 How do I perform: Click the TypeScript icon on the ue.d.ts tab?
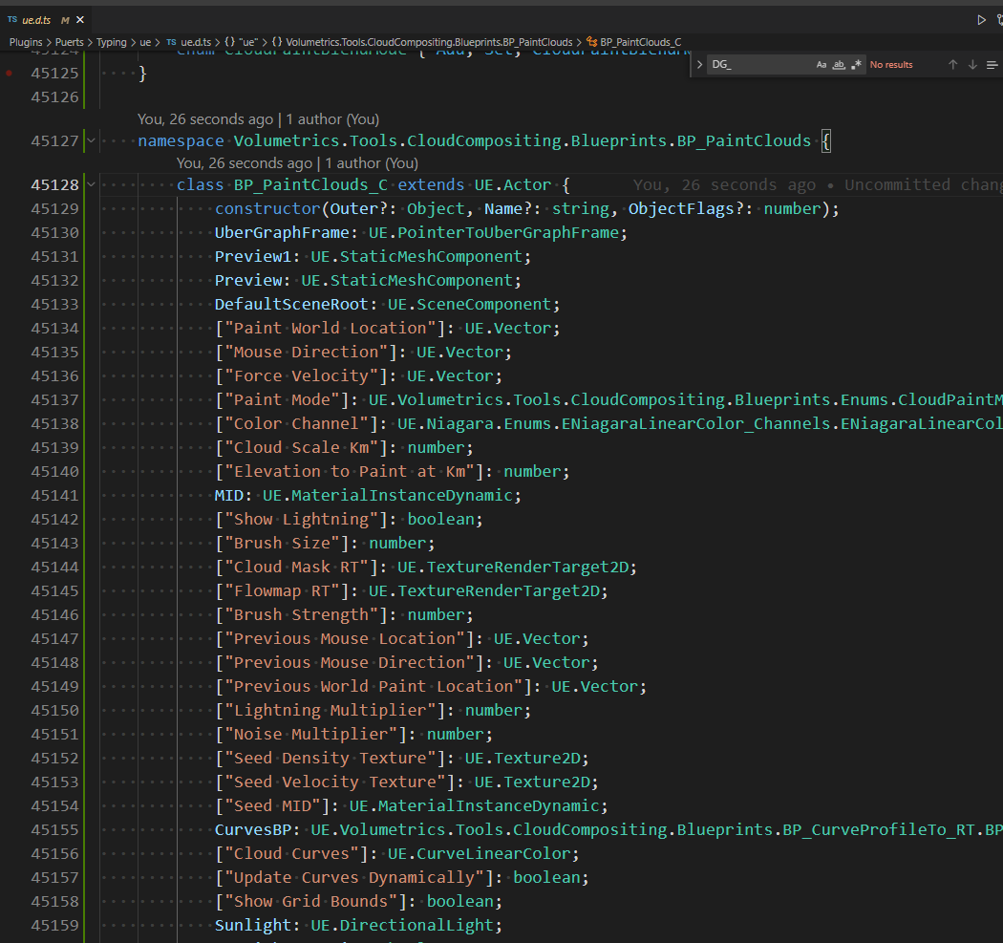click(13, 17)
